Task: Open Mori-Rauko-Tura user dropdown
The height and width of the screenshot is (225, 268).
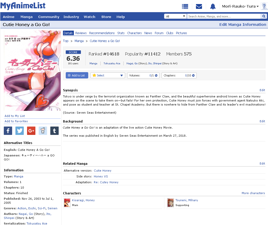Action: click(x=240, y=6)
